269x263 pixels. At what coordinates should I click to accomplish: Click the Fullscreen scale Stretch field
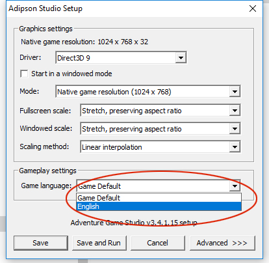[x=160, y=111]
